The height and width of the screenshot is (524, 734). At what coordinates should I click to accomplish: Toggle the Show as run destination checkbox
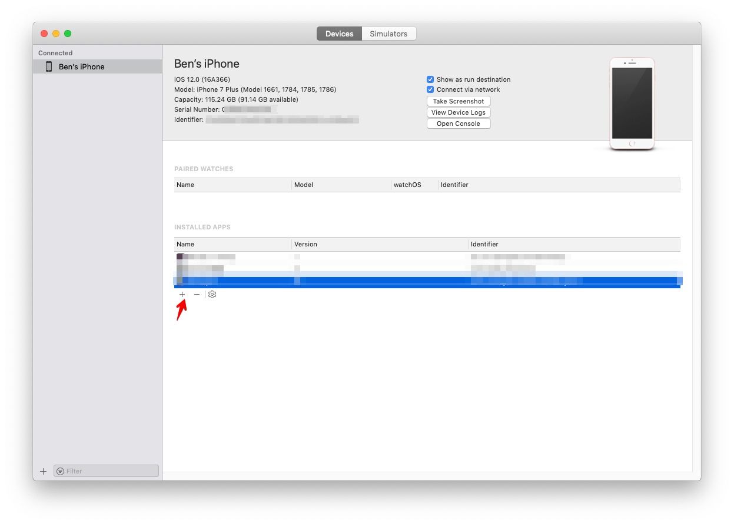(x=430, y=79)
